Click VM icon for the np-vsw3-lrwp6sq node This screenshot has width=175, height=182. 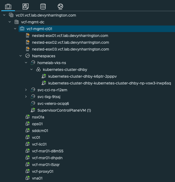[x=44, y=83]
